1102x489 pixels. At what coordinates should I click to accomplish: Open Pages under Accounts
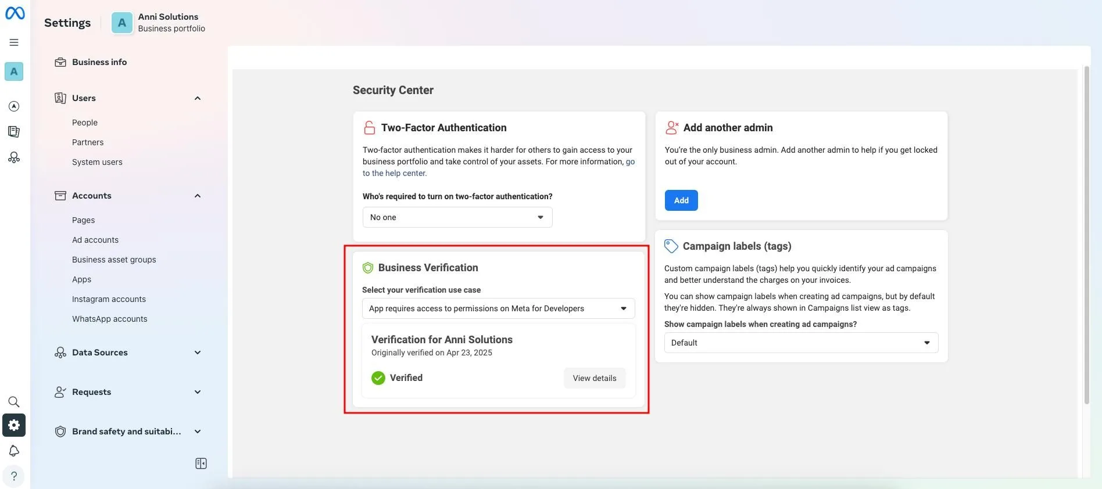[83, 220]
